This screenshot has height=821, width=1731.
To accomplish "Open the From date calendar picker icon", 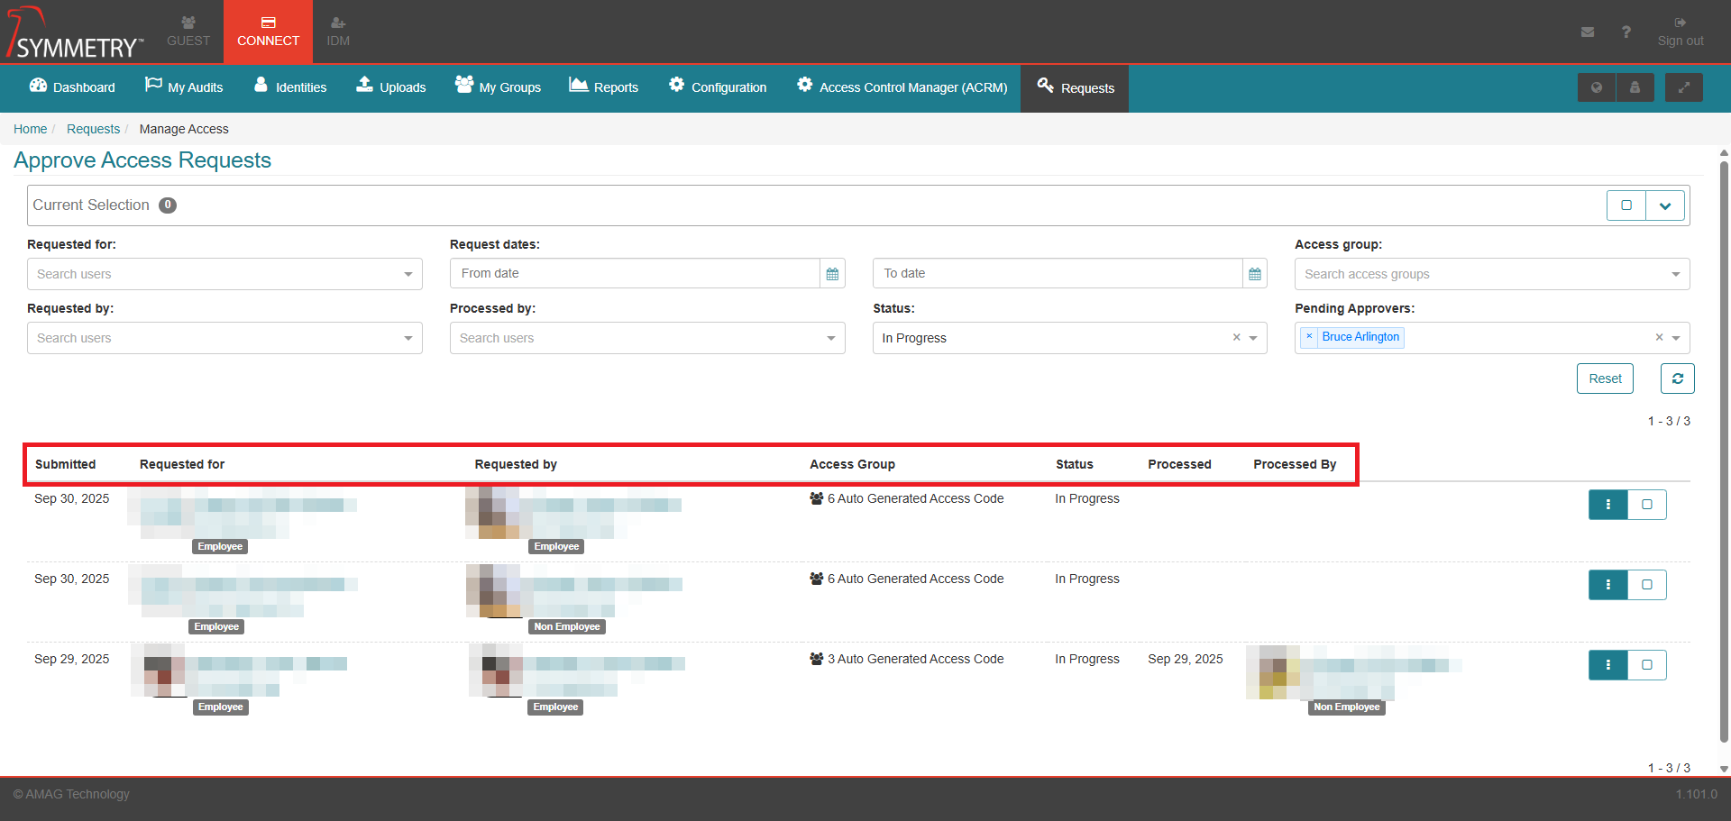I will click(832, 274).
